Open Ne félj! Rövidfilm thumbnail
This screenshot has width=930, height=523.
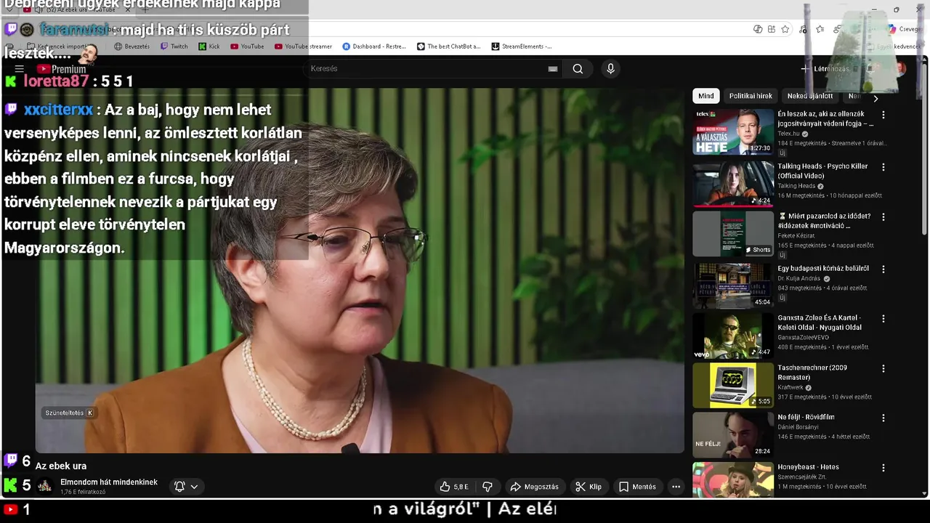732,434
